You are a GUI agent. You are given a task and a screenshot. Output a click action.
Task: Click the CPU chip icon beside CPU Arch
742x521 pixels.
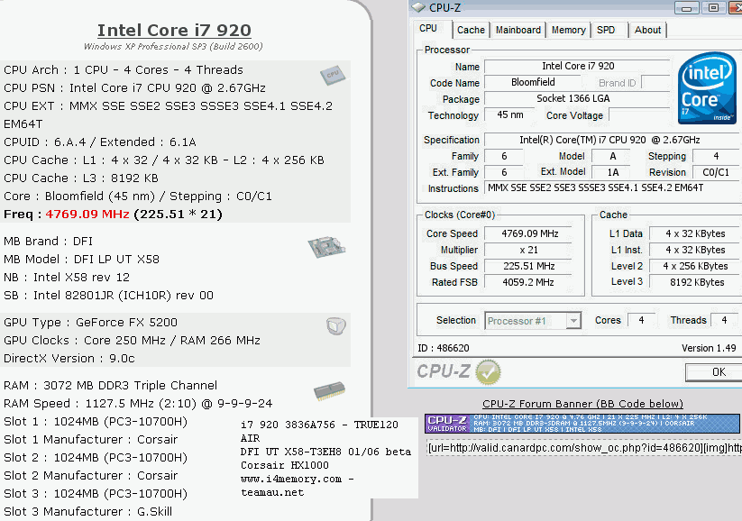333,75
